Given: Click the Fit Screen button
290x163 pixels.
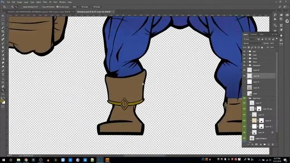Looking at the screenshot, I should [85, 7].
